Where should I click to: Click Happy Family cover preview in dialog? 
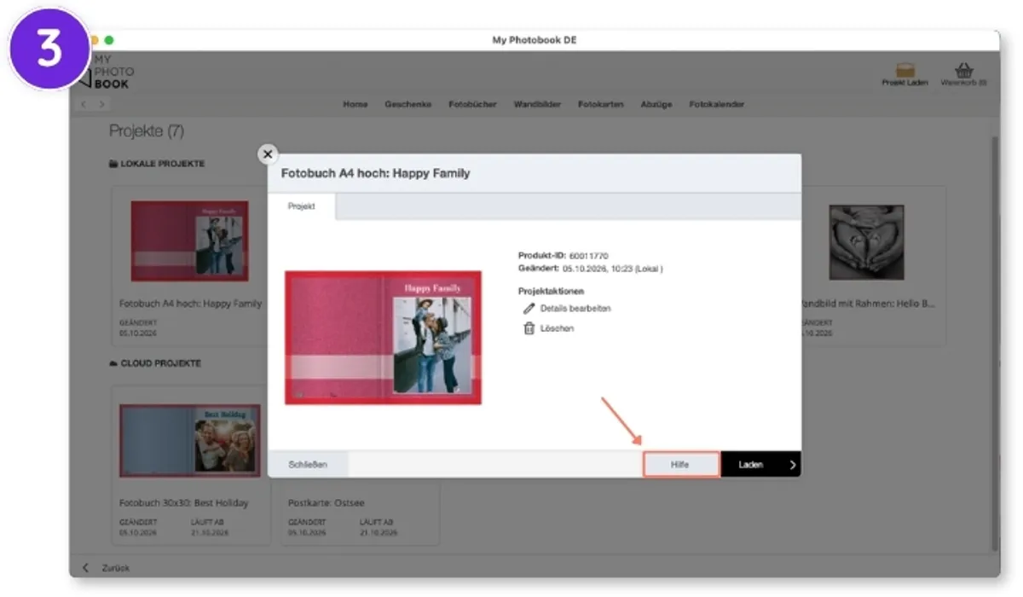(x=383, y=338)
